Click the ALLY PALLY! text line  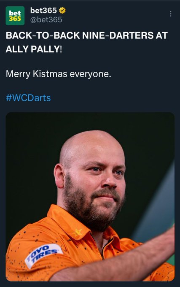34,49
